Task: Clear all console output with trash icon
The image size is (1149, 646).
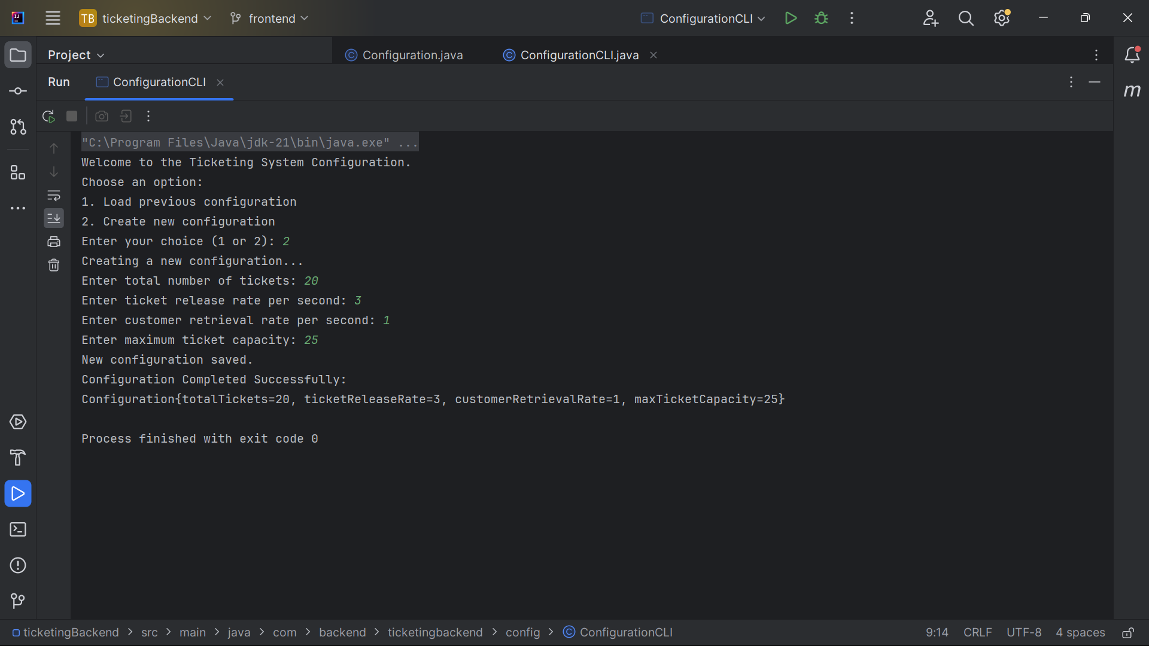Action: pos(54,265)
